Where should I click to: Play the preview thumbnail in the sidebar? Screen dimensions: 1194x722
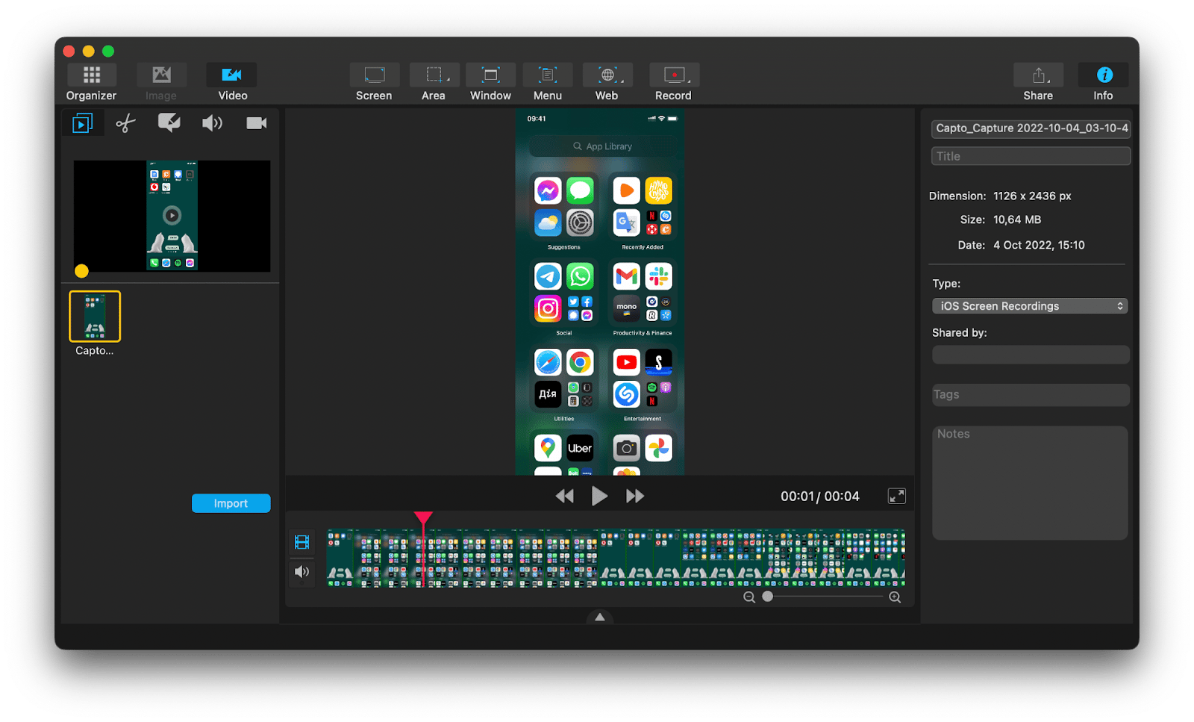pos(172,216)
